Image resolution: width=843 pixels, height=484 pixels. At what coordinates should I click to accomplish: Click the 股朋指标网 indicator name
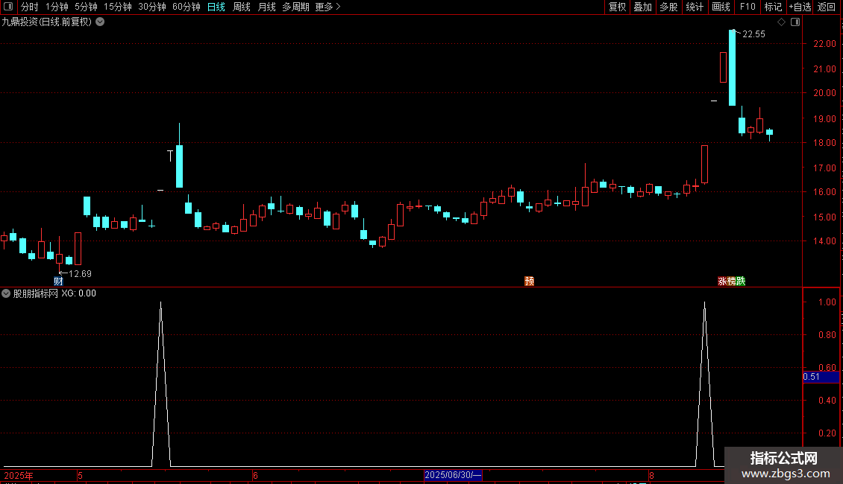(x=36, y=293)
